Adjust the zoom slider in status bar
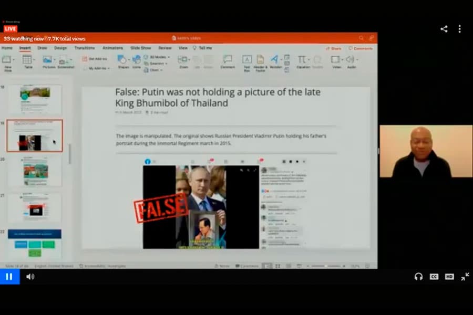This screenshot has height=315, width=473. pos(326,266)
